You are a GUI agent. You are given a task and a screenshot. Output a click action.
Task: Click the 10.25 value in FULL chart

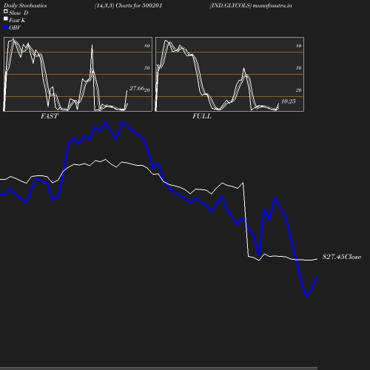point(289,101)
